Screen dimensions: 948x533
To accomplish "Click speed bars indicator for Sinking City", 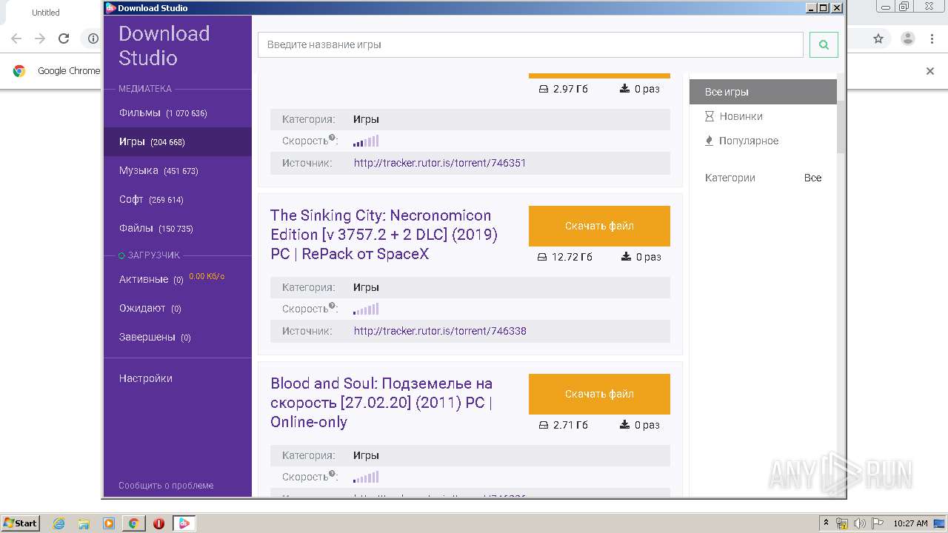I will (366, 309).
